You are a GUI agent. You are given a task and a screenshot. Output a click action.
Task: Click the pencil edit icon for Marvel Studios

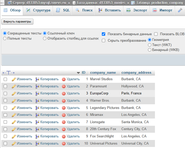[14, 79]
